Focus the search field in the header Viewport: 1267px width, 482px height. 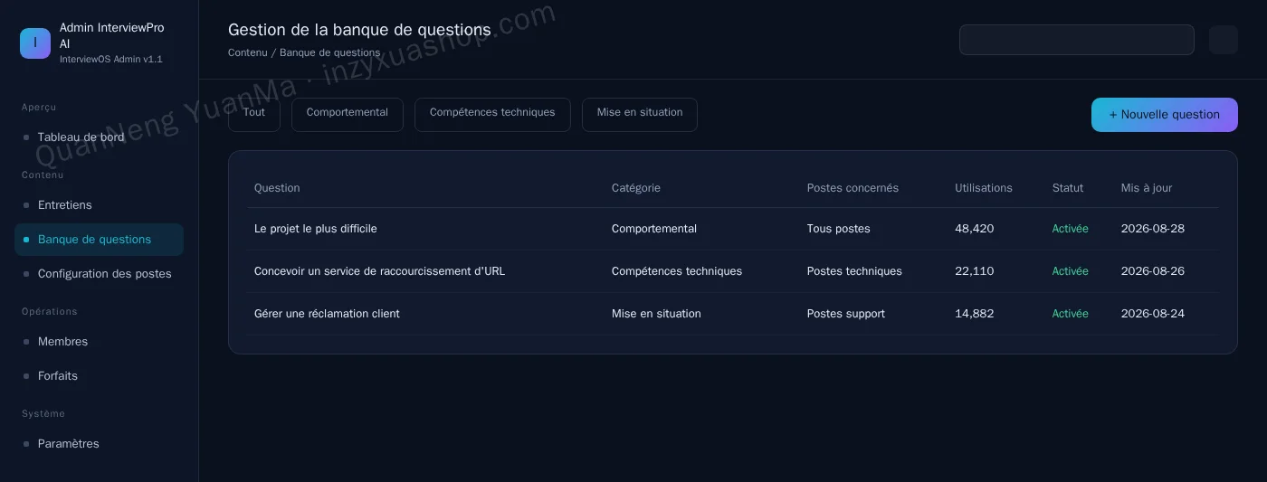pyautogui.click(x=1077, y=40)
